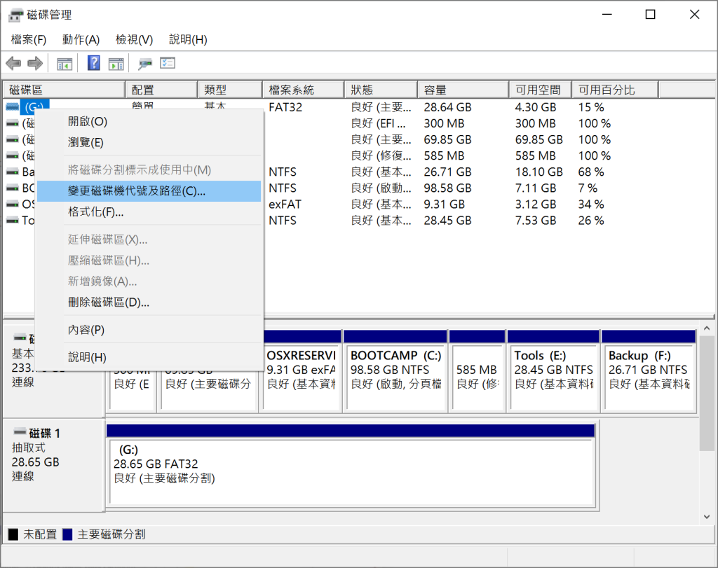
Task: Click the Forward arrow toolbar icon
Action: (x=35, y=63)
